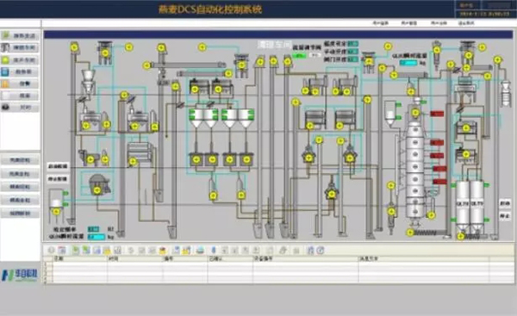
Task: Open the last menu item in the top-right bar
Action: pos(466,23)
